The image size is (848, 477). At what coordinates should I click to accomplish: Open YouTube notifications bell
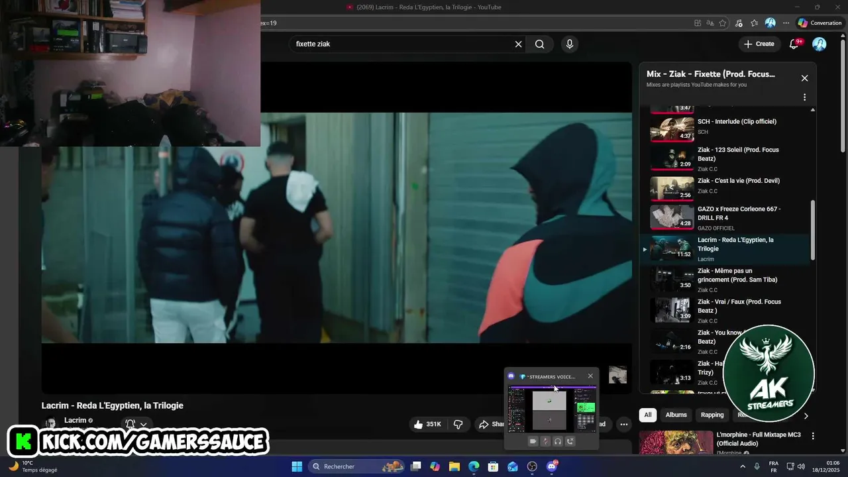(794, 44)
